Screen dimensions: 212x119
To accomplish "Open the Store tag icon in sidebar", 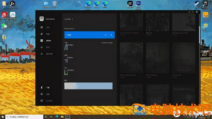I will pyautogui.click(x=42, y=34).
